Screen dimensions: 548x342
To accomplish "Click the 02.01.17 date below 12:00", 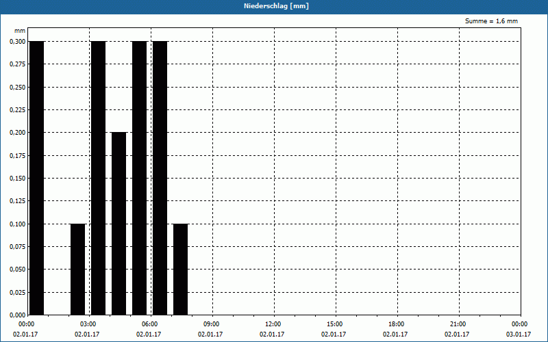I will [272, 334].
